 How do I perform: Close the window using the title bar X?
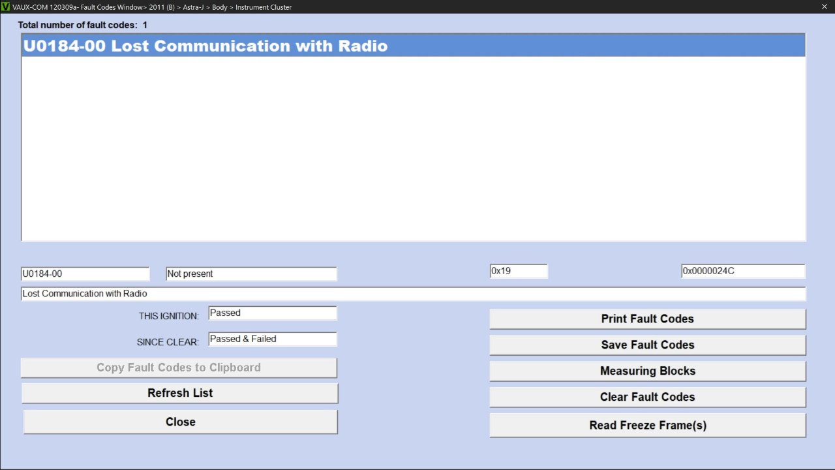[824, 7]
